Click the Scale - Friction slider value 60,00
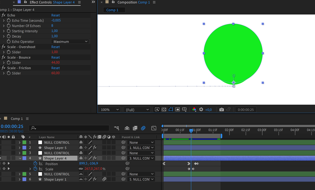315x190 pixels. [x=55, y=73]
